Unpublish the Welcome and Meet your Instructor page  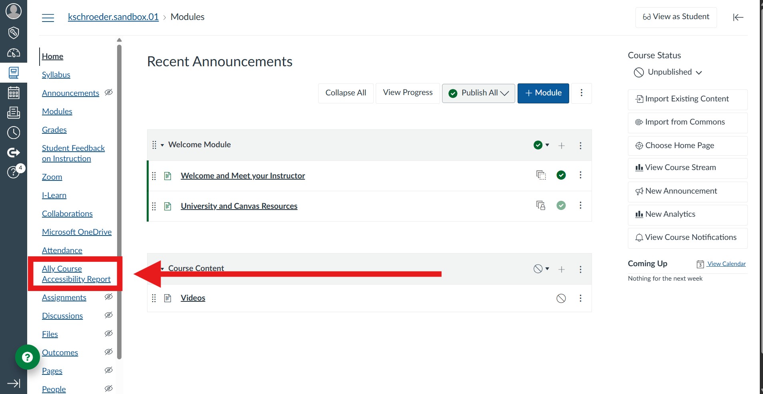click(561, 175)
